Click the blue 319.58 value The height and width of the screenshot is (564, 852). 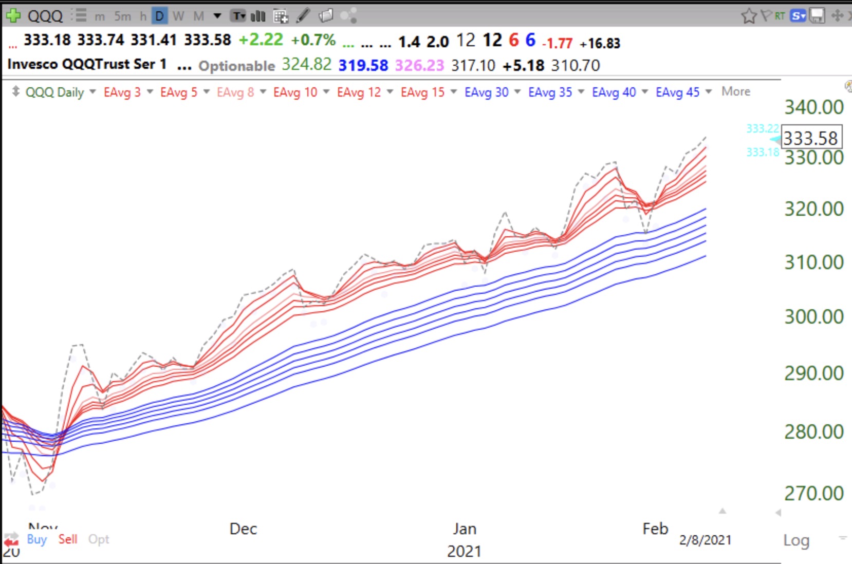[x=363, y=65]
